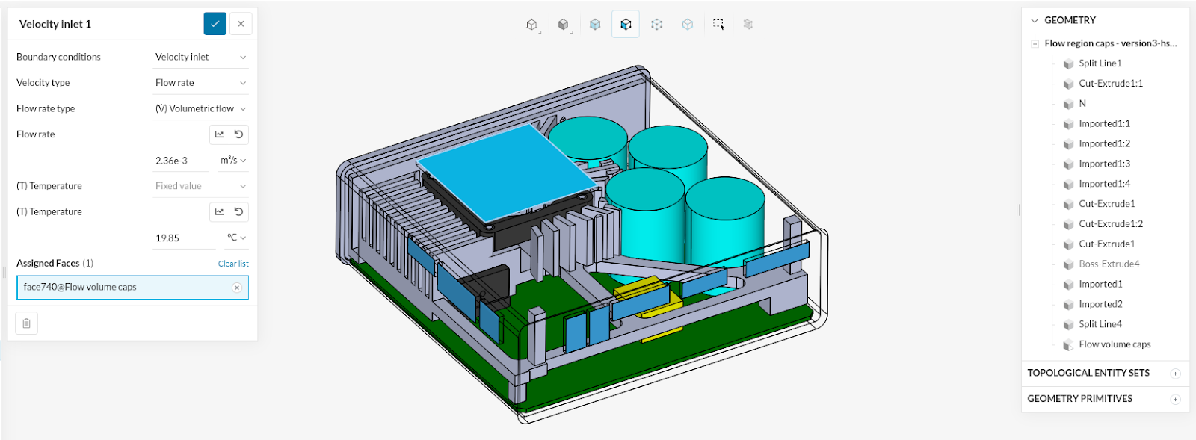Reset the Temperature value to default
This screenshot has height=440, width=1196.
point(238,212)
